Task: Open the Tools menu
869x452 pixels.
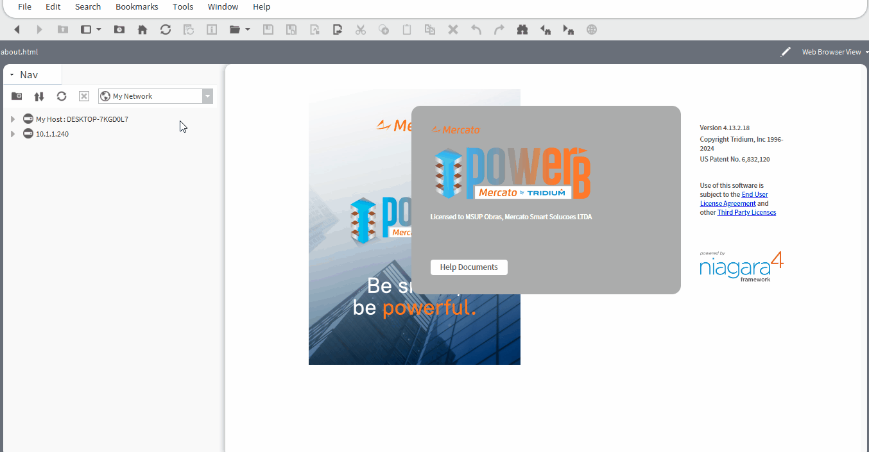Action: click(x=183, y=7)
